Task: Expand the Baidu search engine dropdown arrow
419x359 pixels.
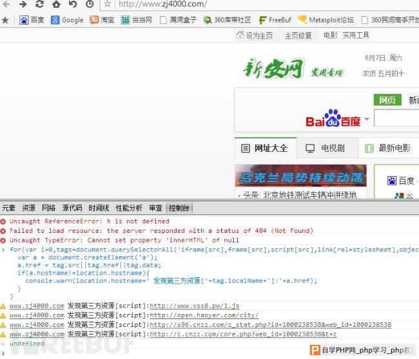Action: [x=367, y=119]
